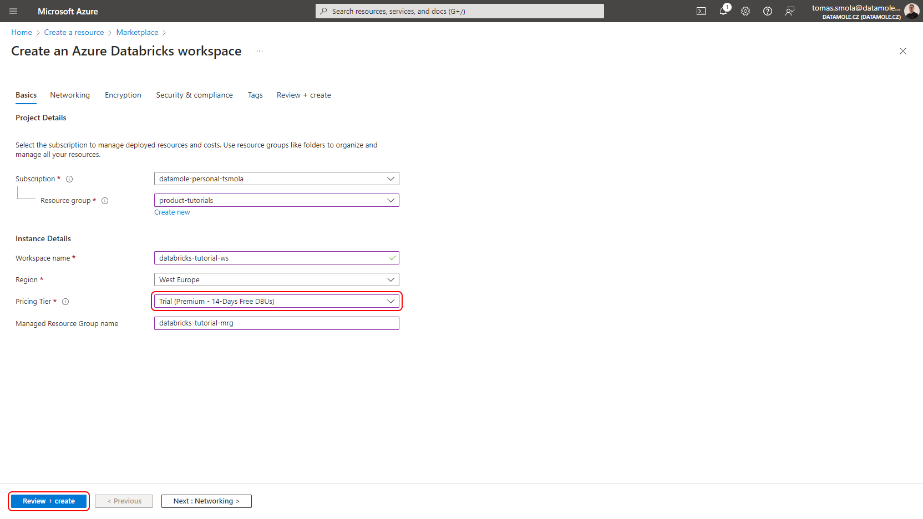The width and height of the screenshot is (923, 519).
Task: Edit the Managed Resource Group name field
Action: pos(277,323)
